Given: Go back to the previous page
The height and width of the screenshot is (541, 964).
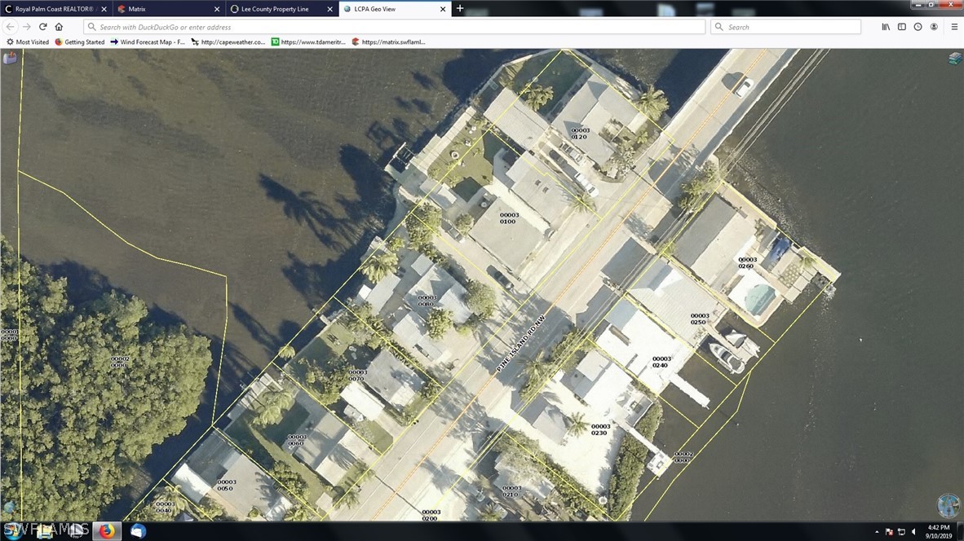Looking at the screenshot, I should pyautogui.click(x=11, y=27).
